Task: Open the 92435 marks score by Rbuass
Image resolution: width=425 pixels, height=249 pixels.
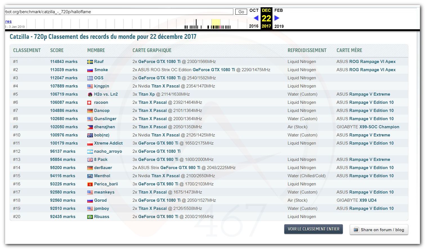Action: [x=63, y=217]
